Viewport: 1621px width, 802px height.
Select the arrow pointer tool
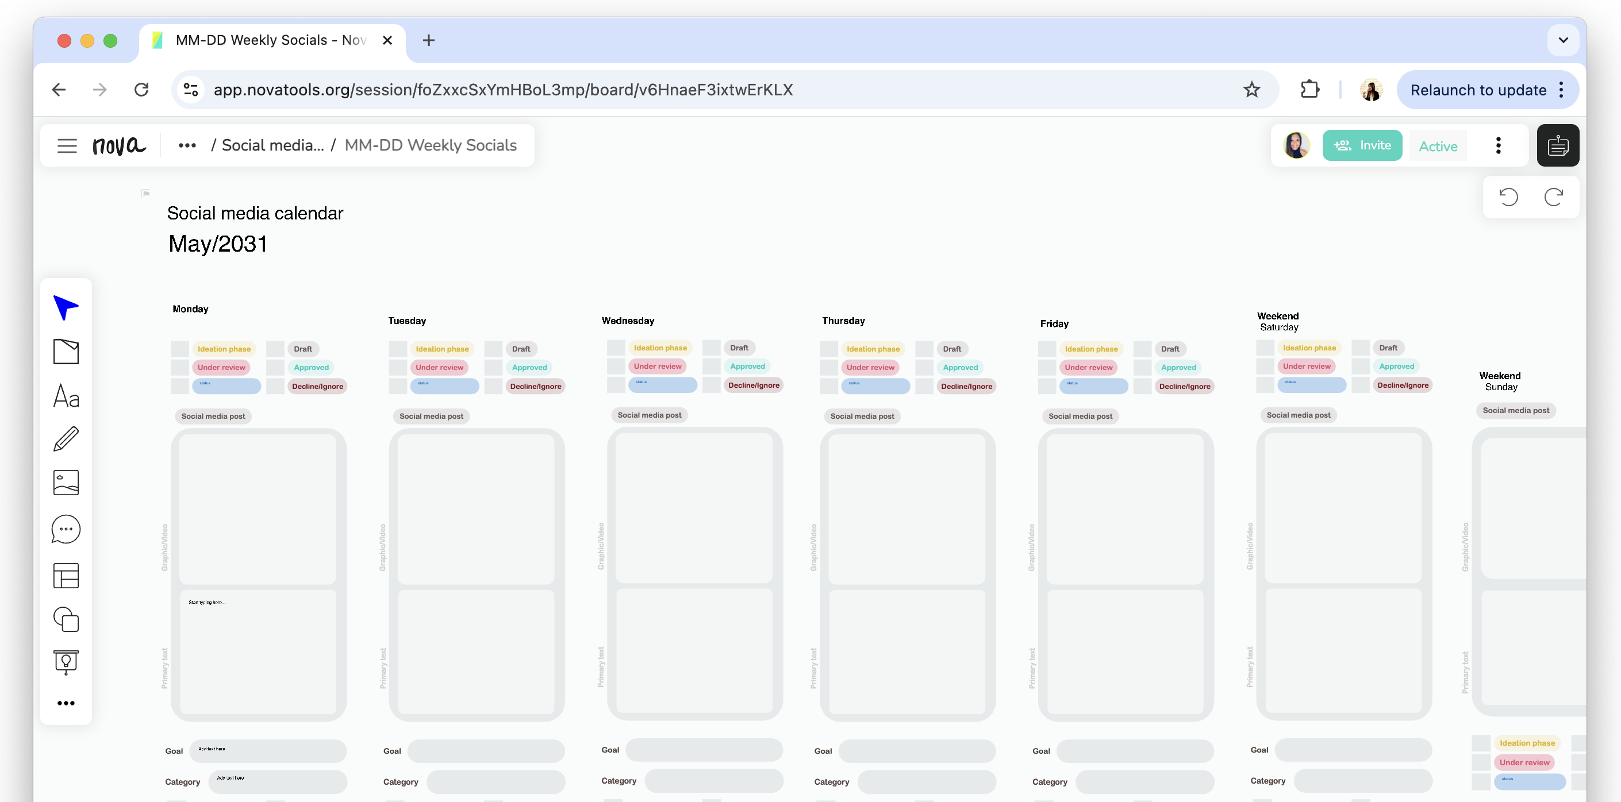pos(66,307)
